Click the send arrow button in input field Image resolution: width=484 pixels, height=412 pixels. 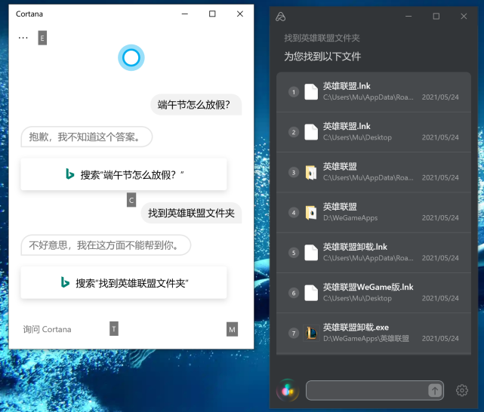[435, 391]
